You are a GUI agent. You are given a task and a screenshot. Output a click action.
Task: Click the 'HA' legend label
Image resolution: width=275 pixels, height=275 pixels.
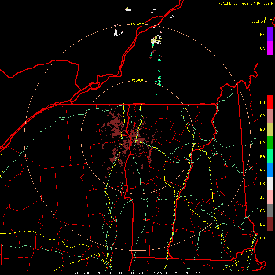(x=262, y=102)
